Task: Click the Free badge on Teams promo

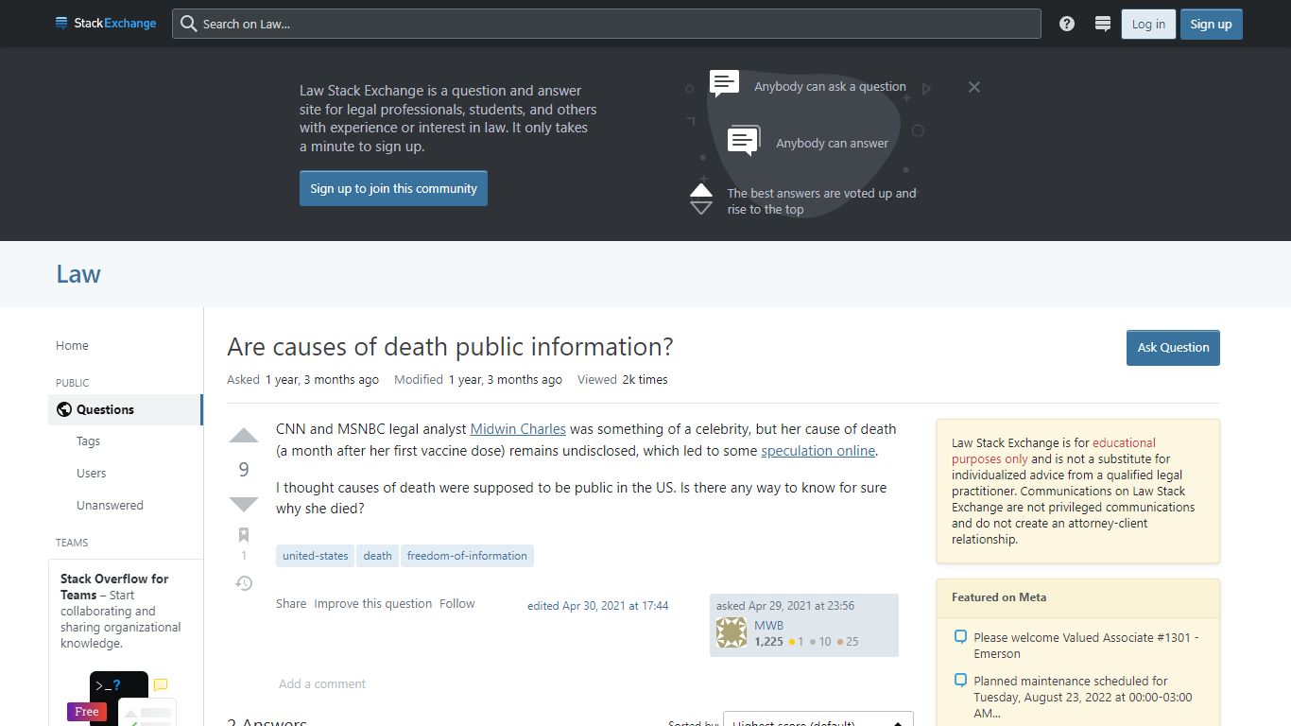Action: (x=87, y=712)
